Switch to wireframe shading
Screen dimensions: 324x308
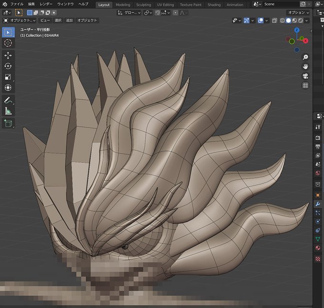tap(282, 20)
